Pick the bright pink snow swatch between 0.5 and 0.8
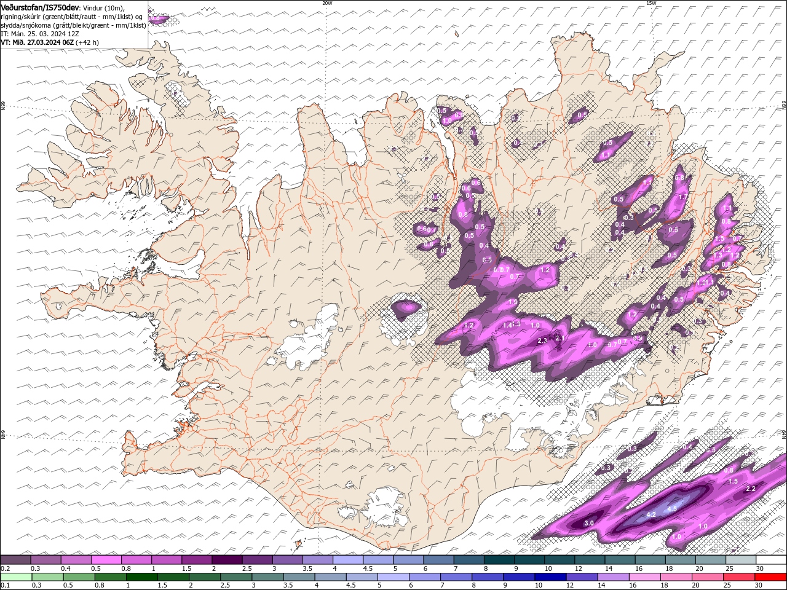The image size is (787, 590). 106,560
